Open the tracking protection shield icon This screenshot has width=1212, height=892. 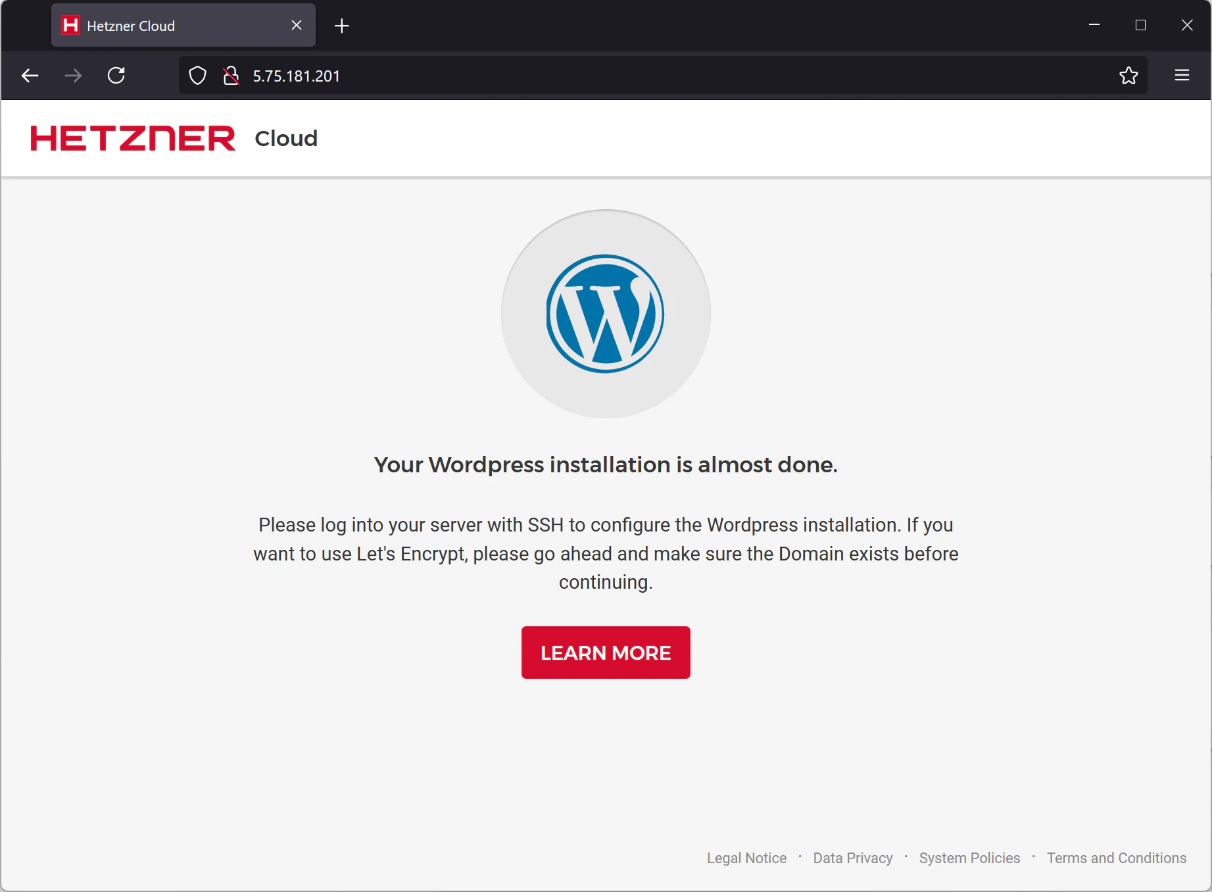(x=197, y=76)
